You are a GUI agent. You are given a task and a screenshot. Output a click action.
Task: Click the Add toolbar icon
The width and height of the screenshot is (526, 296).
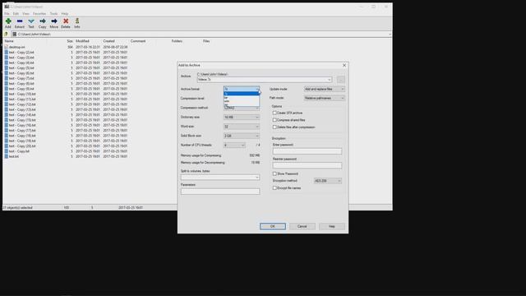tap(8, 21)
